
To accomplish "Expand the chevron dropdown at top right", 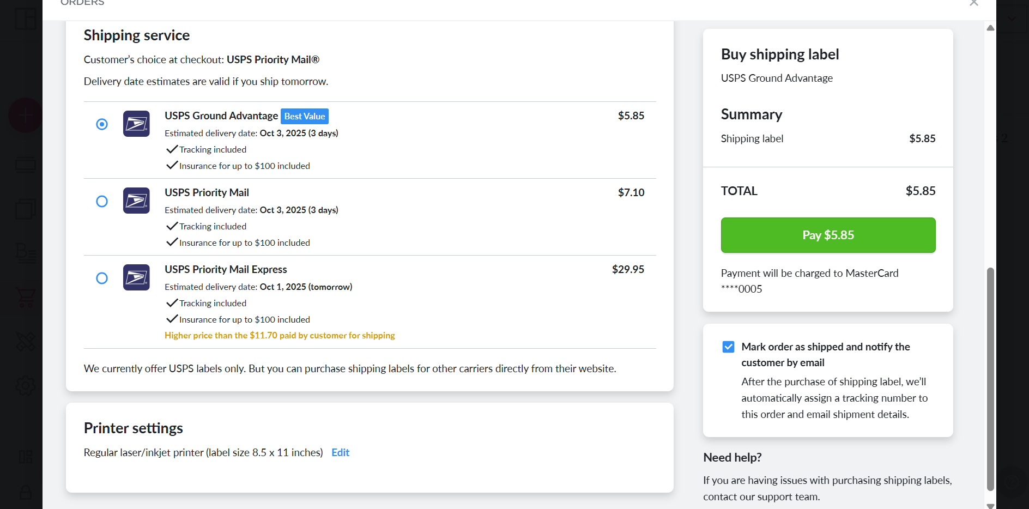I will tap(1012, 19).
